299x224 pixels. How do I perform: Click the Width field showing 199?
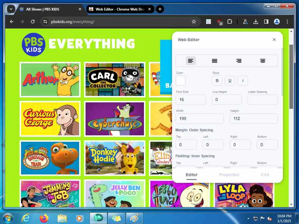coord(200,118)
